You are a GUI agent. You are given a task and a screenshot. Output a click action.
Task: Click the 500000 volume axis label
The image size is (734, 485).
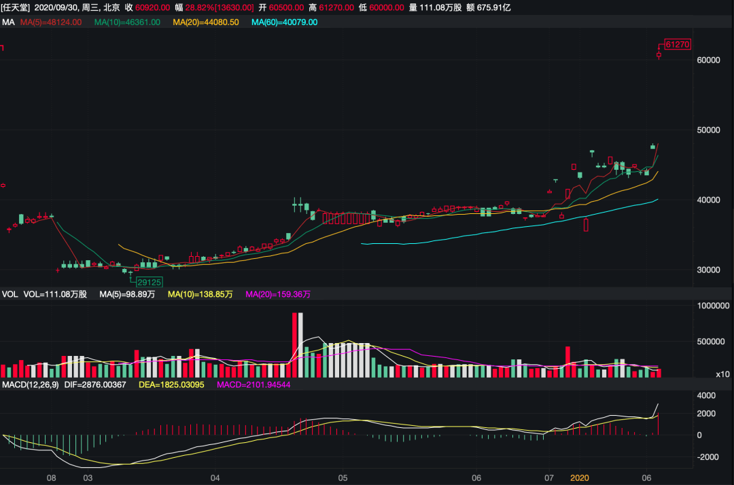711,342
